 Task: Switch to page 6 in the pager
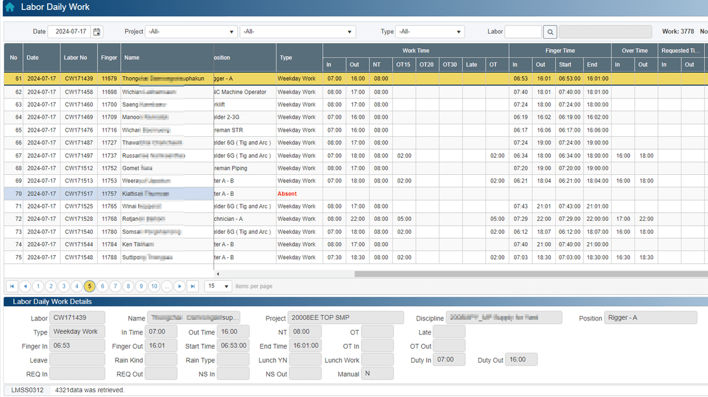(103, 286)
